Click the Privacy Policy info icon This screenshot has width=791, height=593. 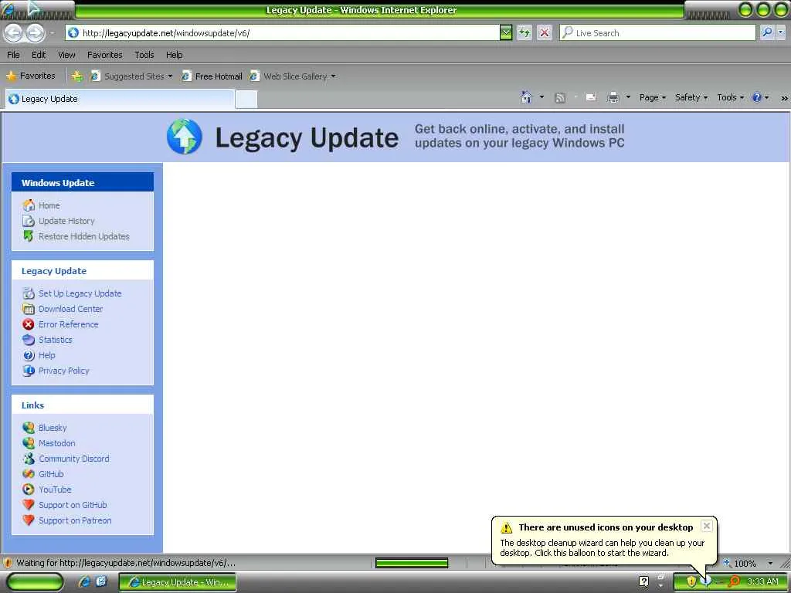(x=29, y=371)
